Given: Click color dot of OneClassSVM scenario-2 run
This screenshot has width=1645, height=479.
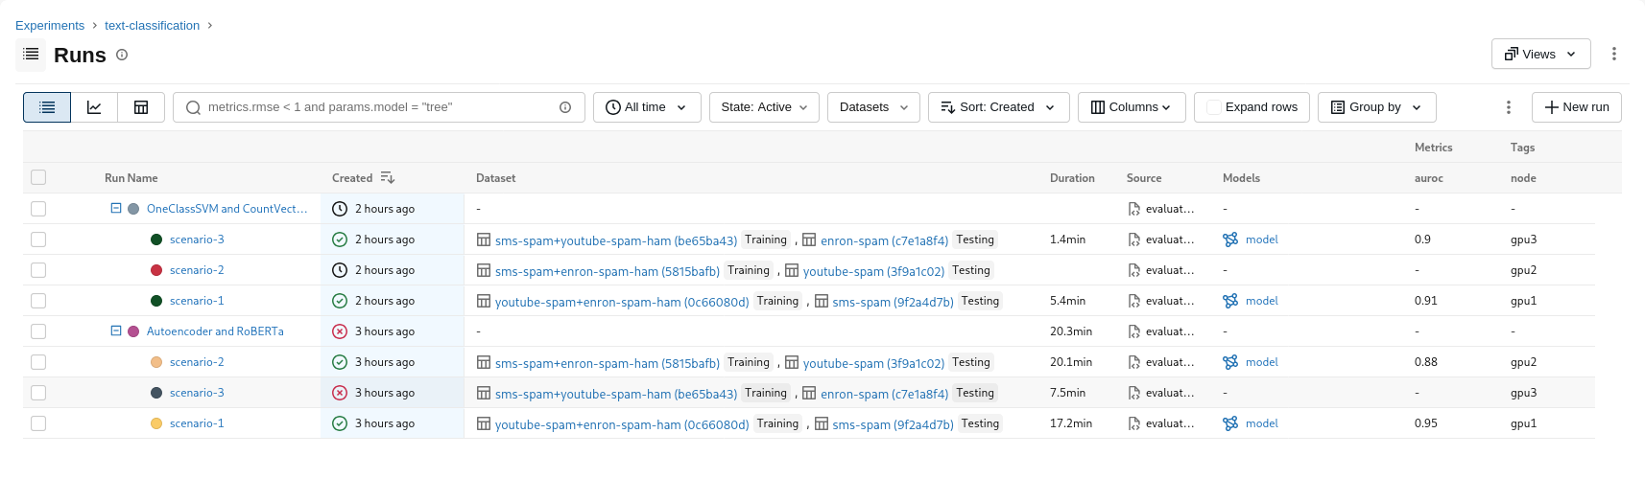Looking at the screenshot, I should 156,270.
